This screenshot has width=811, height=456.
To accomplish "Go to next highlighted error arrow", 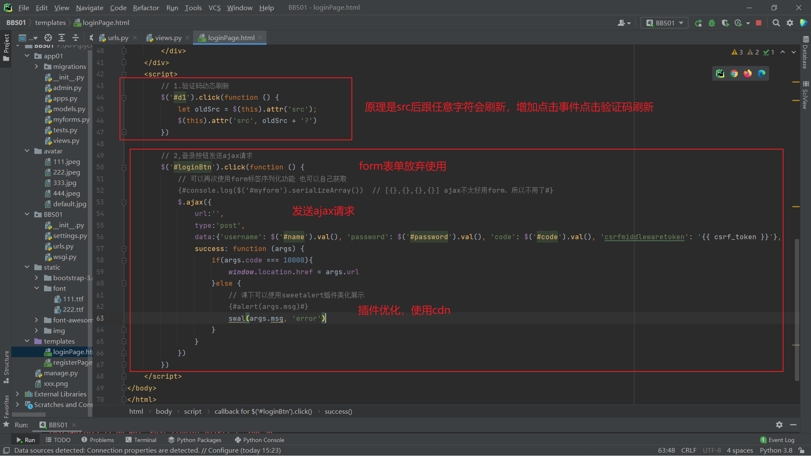I will (794, 52).
